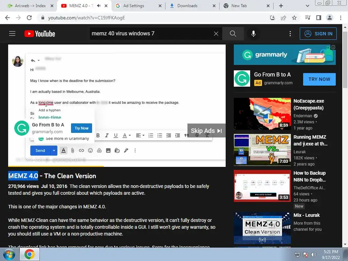Expand the tab search chevron
The height and width of the screenshot is (261, 348).
click(x=307, y=6)
